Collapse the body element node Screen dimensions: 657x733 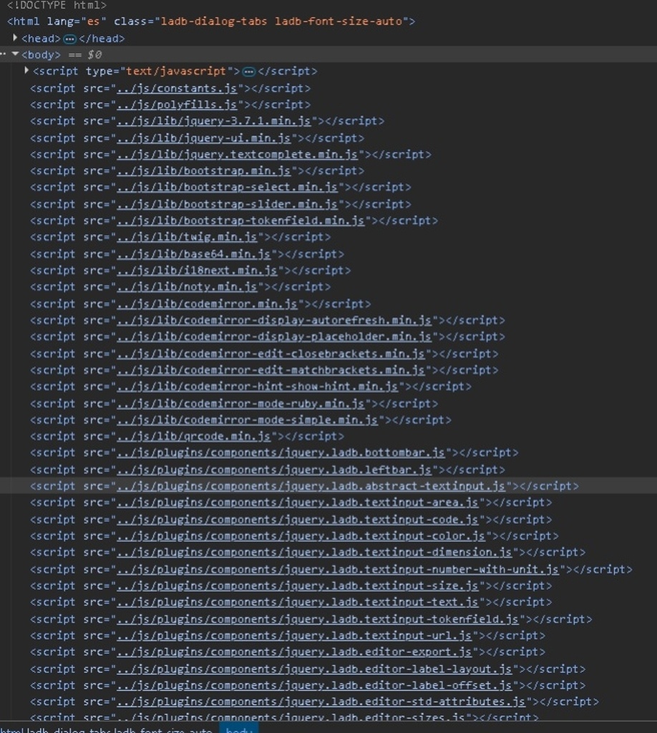click(15, 54)
